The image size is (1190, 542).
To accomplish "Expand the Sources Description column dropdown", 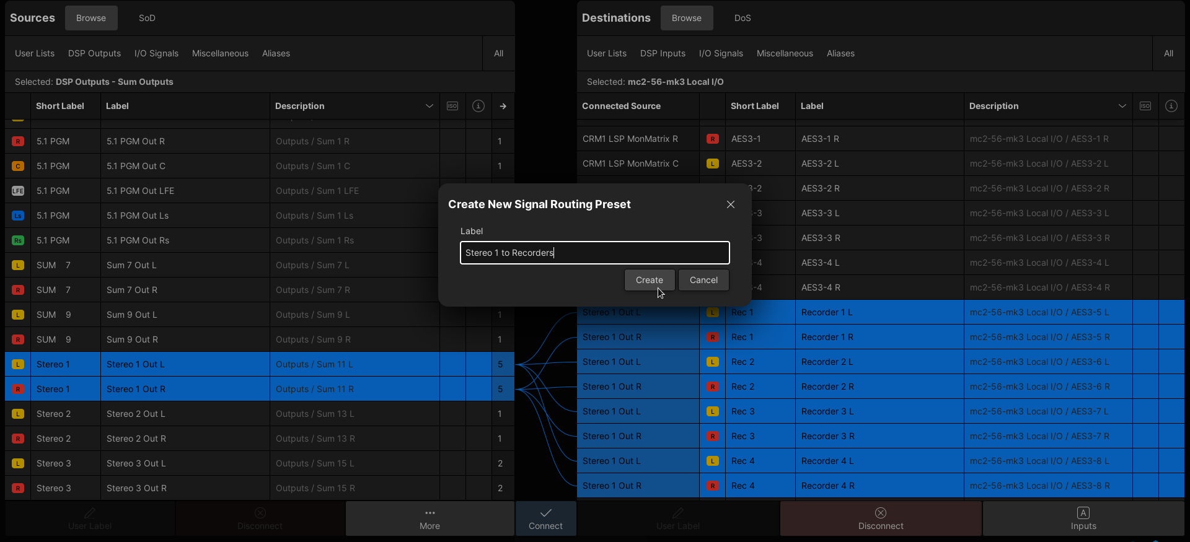I will pyautogui.click(x=429, y=106).
